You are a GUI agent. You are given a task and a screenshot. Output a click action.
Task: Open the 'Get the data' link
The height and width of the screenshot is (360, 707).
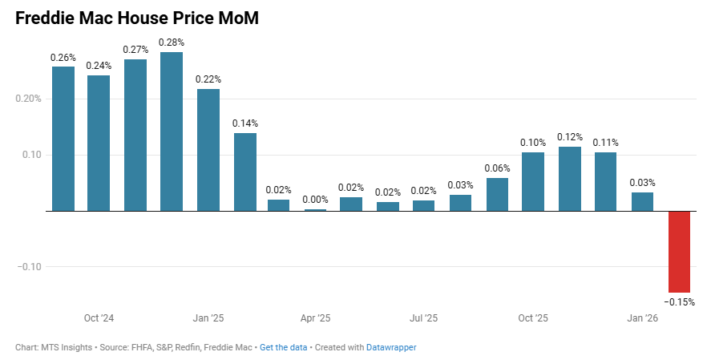(x=285, y=347)
